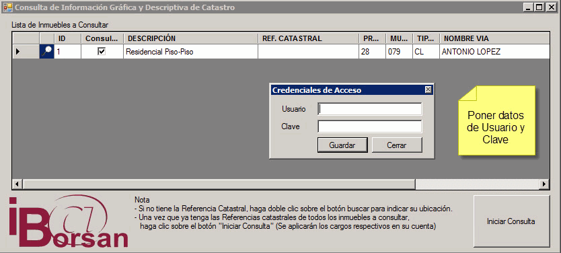This screenshot has width=561, height=253.
Task: Toggle the Consultar checkbox for row 1
Action: (102, 52)
